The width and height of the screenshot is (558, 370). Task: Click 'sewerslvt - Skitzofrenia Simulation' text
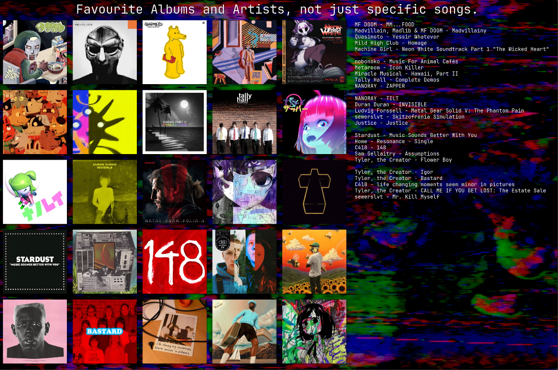click(409, 117)
